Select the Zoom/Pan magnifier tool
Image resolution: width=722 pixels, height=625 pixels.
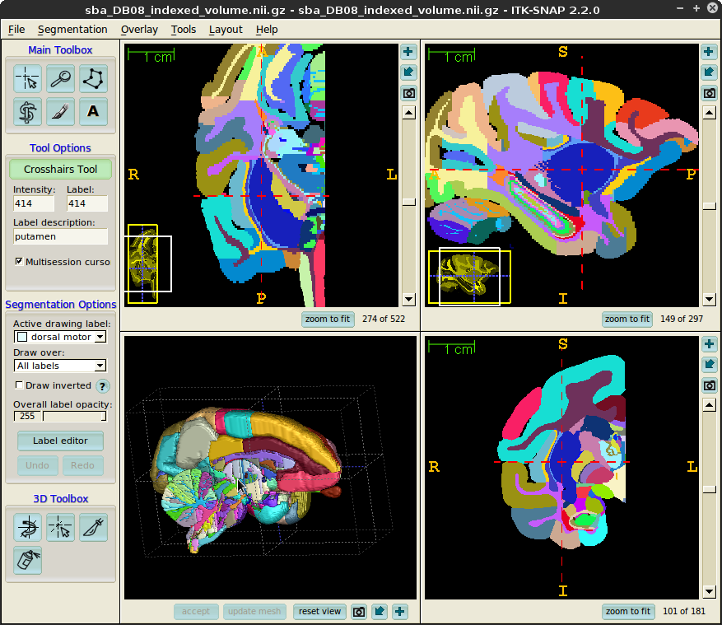tap(60, 79)
